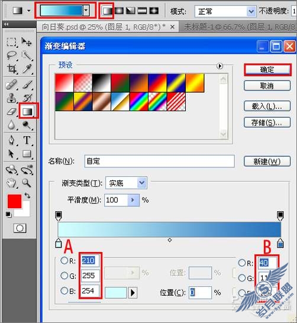Screen dimensions: 297x323
Task: Select the Blur tool
Action: coord(11,125)
